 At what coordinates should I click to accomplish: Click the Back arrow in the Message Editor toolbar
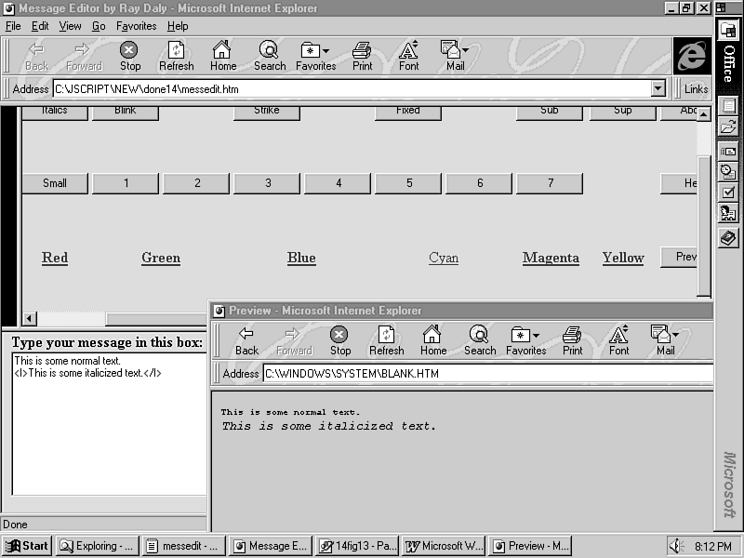(36, 56)
